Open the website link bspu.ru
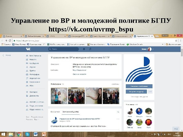 (80, 70)
